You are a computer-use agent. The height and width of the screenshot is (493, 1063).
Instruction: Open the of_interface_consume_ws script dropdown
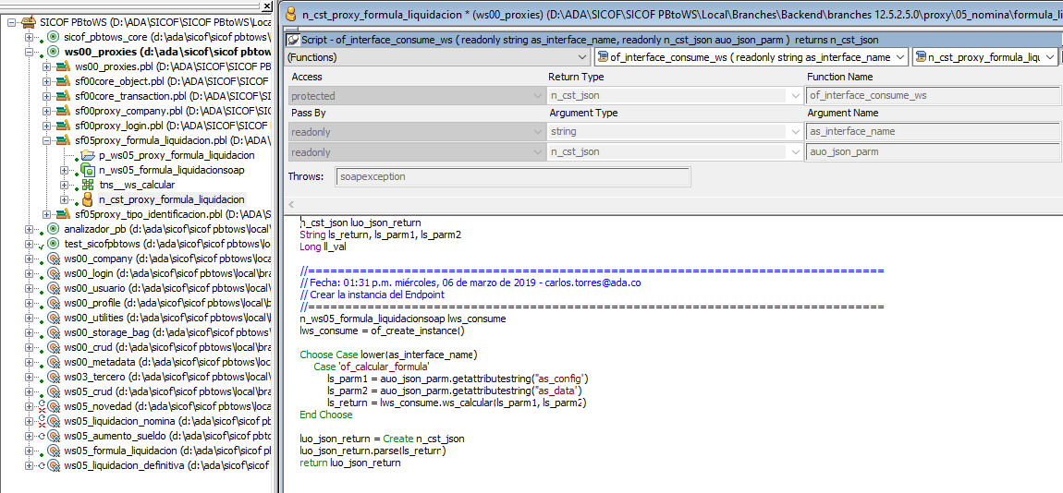(900, 57)
